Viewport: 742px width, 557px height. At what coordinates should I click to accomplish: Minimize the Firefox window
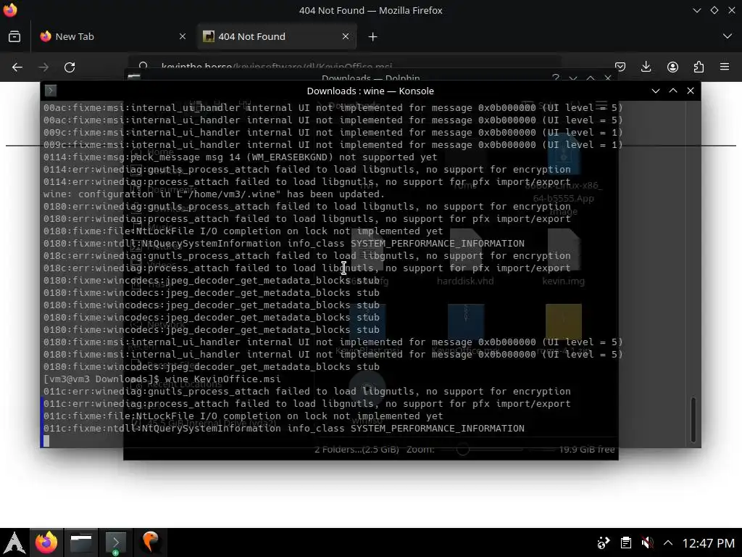(696, 10)
